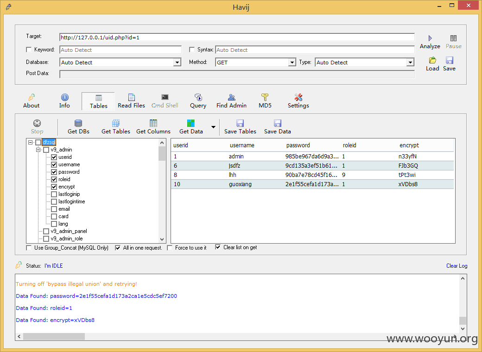Click the Stop icon
Screen dimensions: 482x352
37,123
